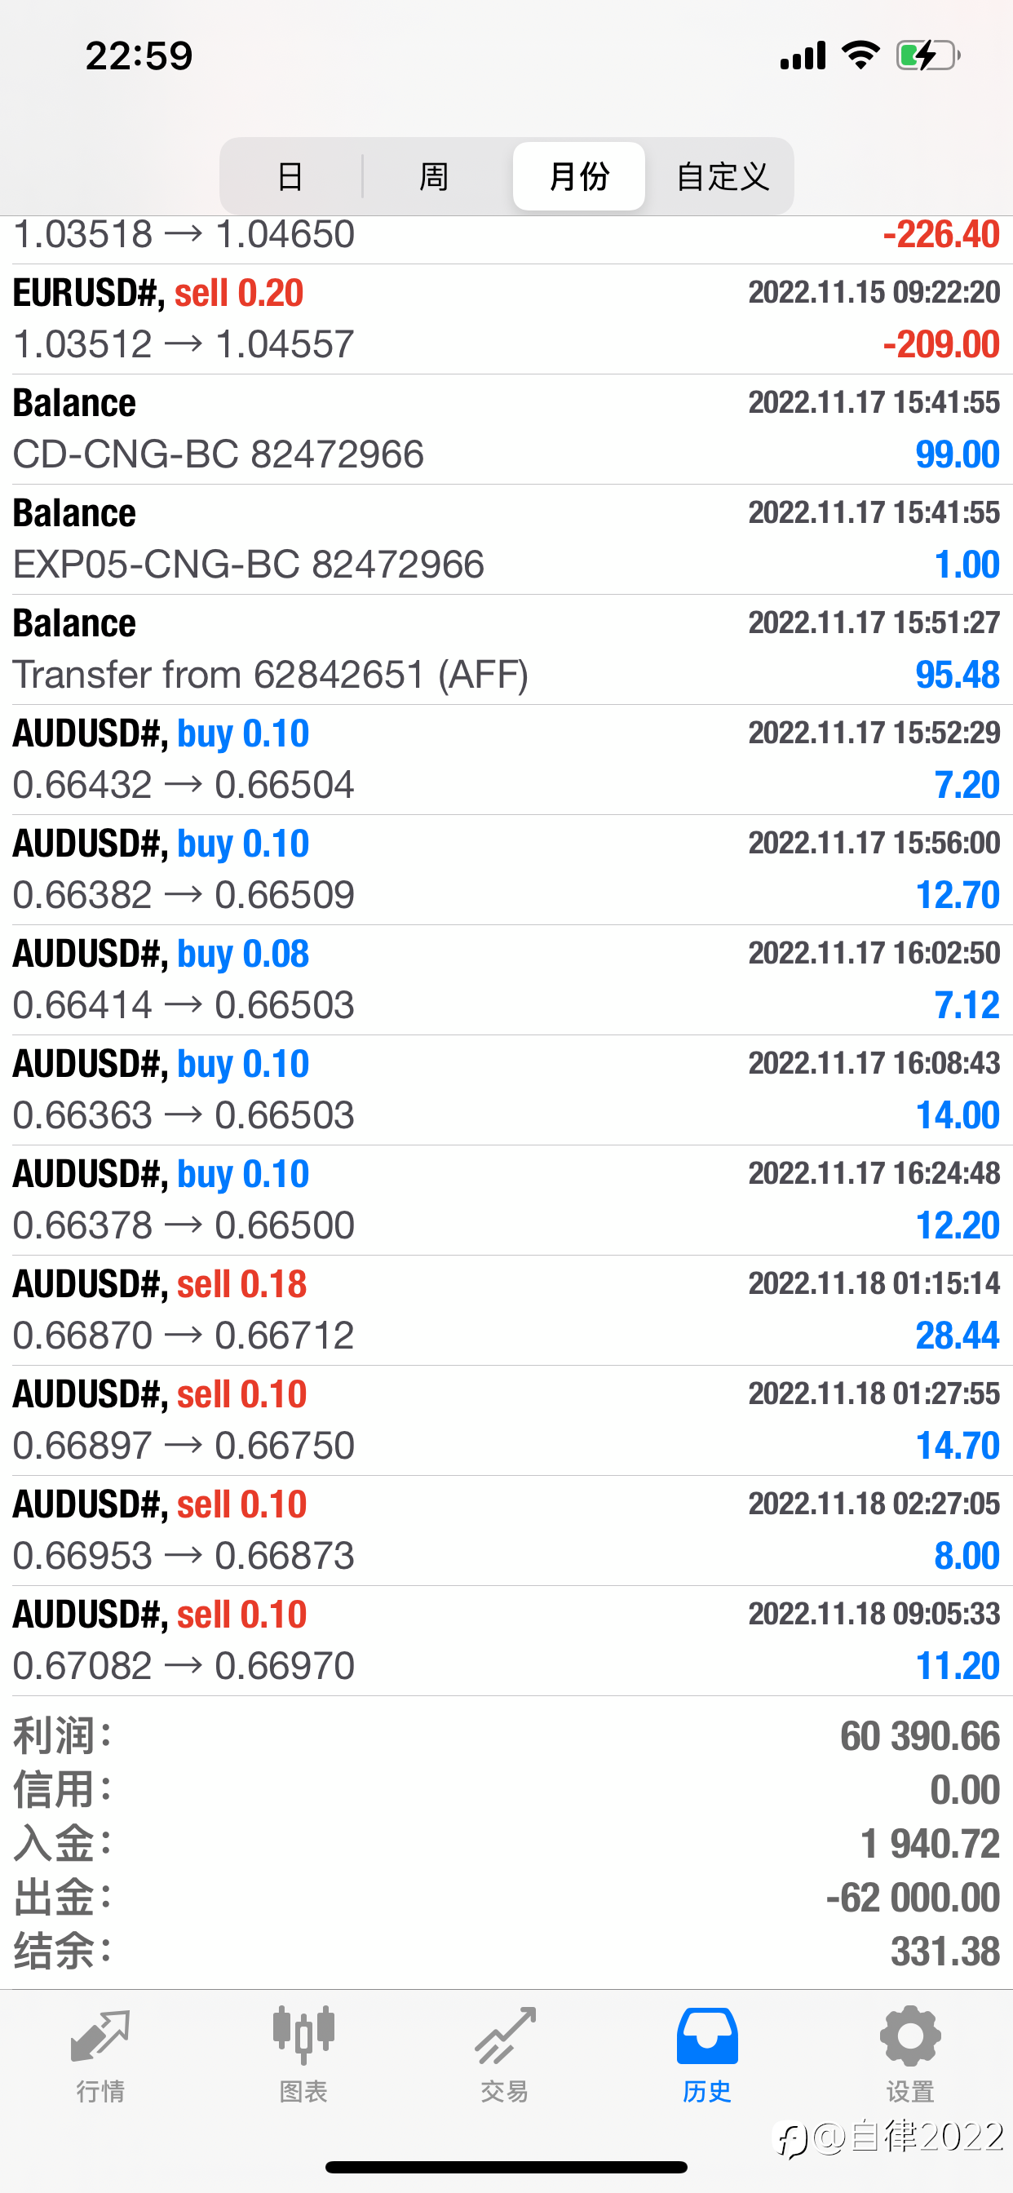Tap the 利润 profit total 60 390.66
This screenshot has width=1013, height=2193.
tap(918, 1736)
